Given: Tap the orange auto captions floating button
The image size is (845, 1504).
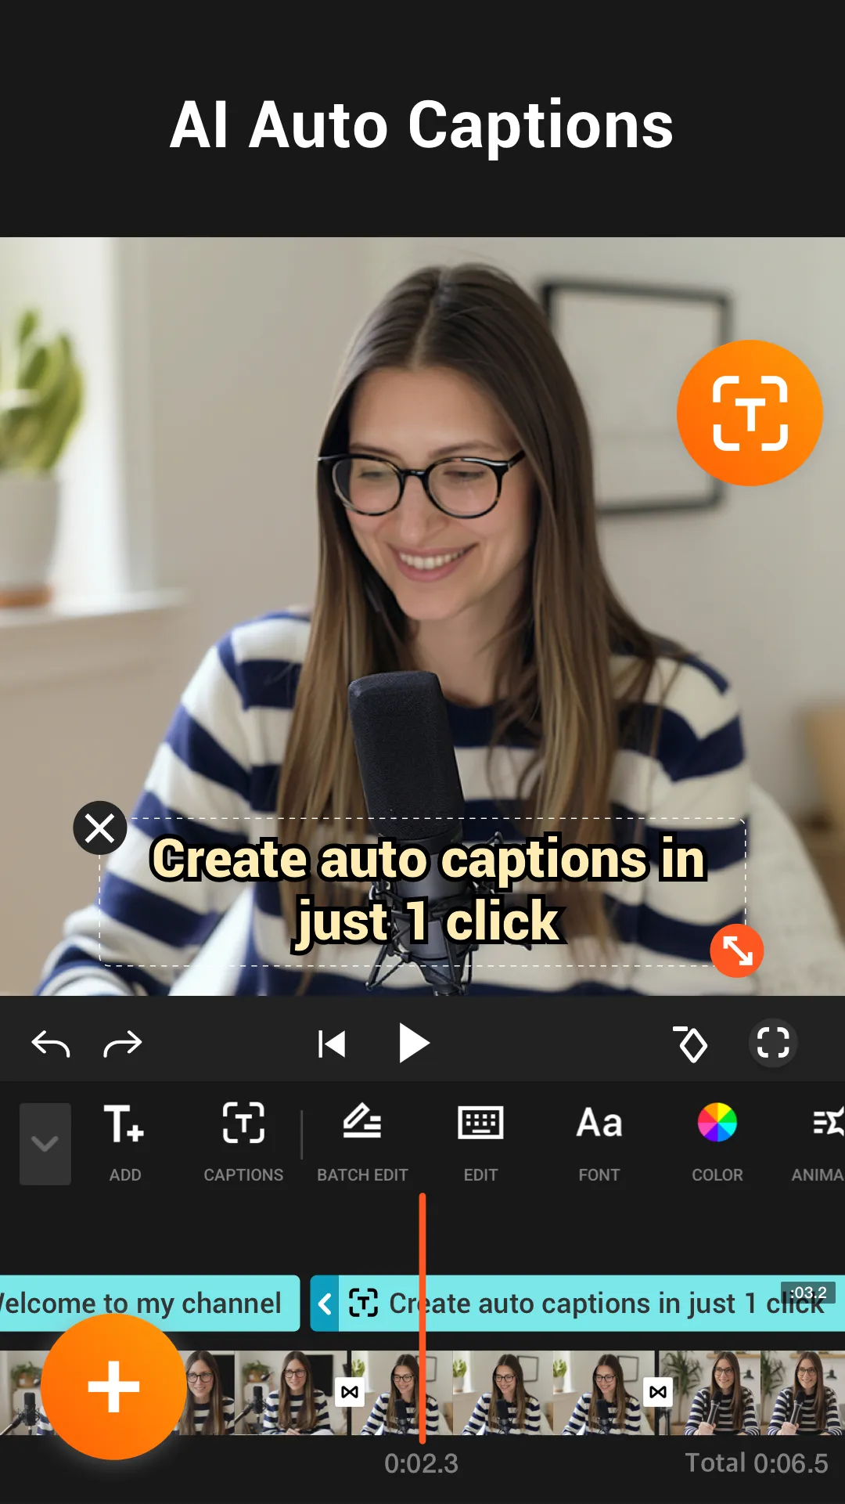Looking at the screenshot, I should pos(750,413).
